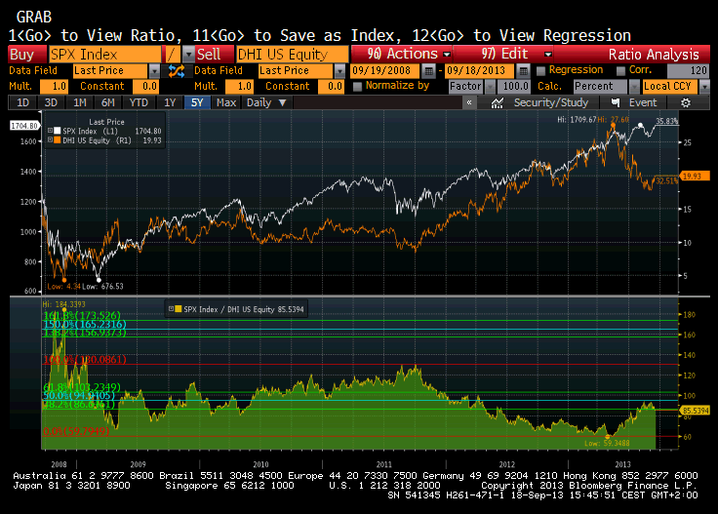Click the swap securities arrows icon

point(177,71)
